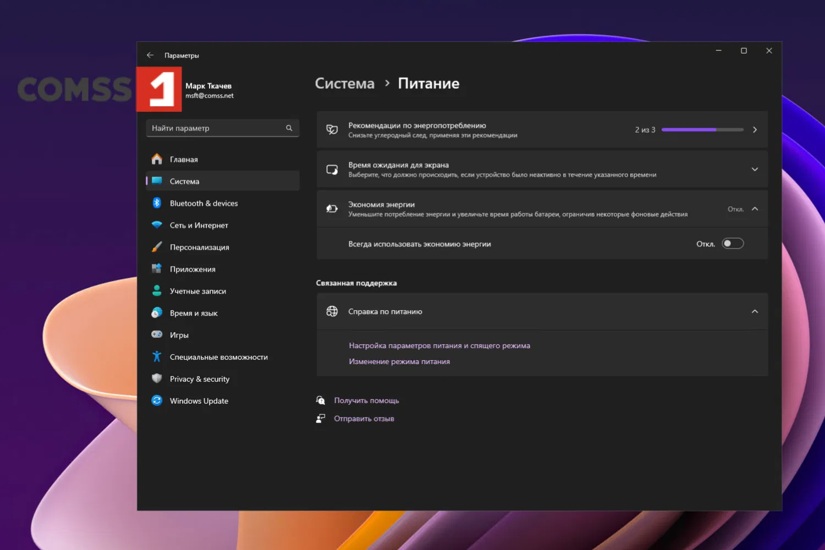Click the Windows Update sync icon

[157, 401]
